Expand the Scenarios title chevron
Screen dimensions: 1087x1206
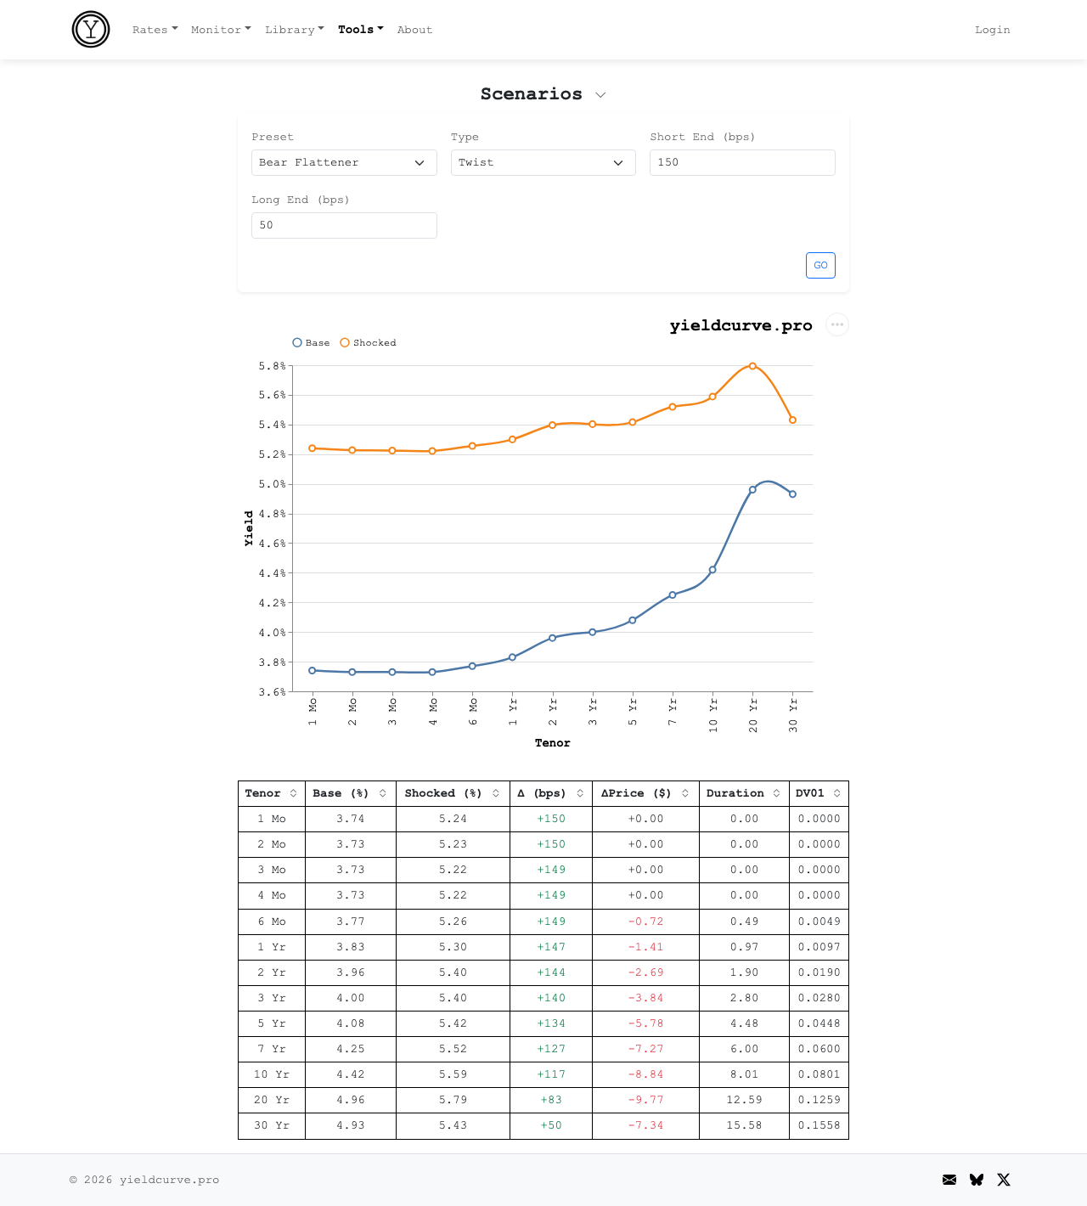pyautogui.click(x=600, y=95)
